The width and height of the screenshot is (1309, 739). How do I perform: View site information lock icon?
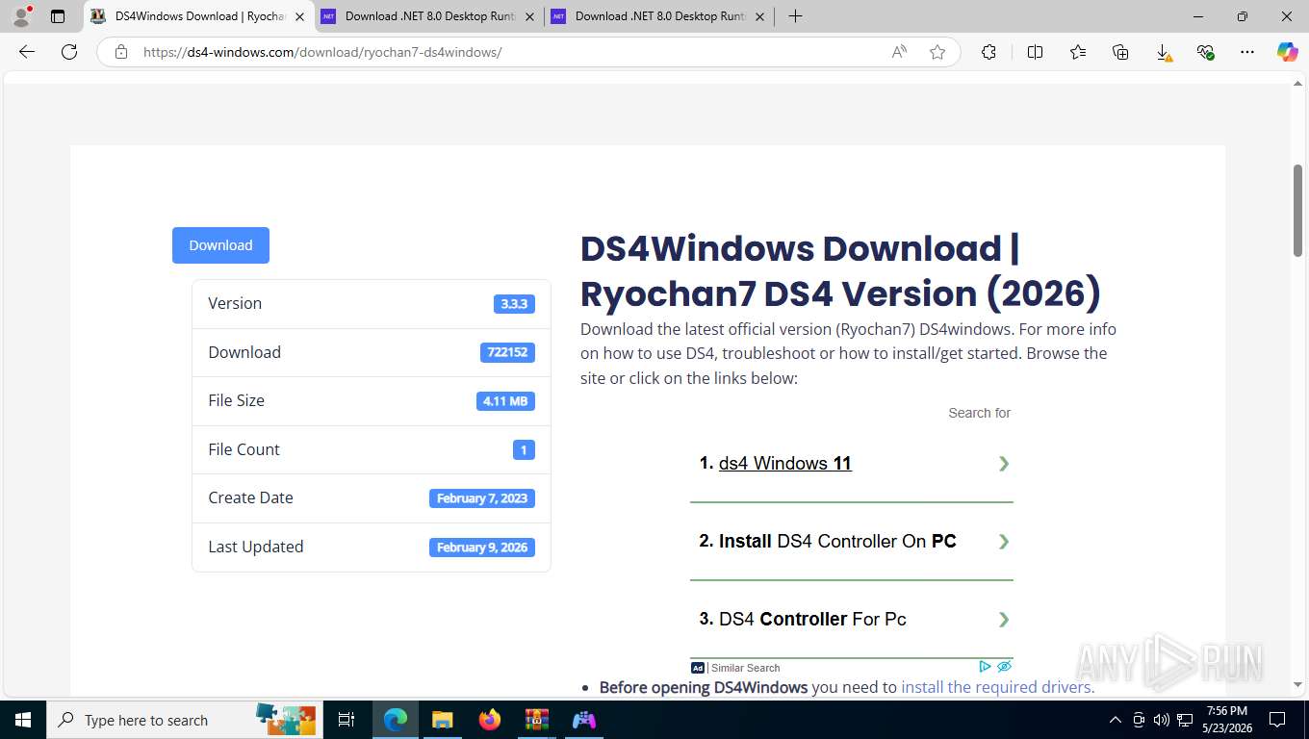pyautogui.click(x=121, y=52)
